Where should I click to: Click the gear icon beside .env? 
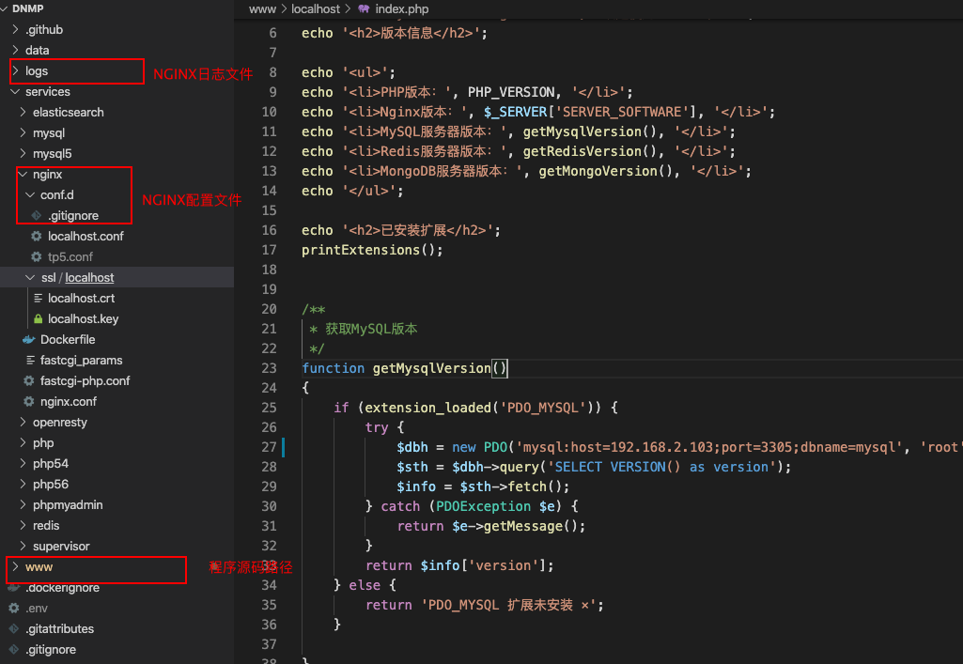coord(14,609)
